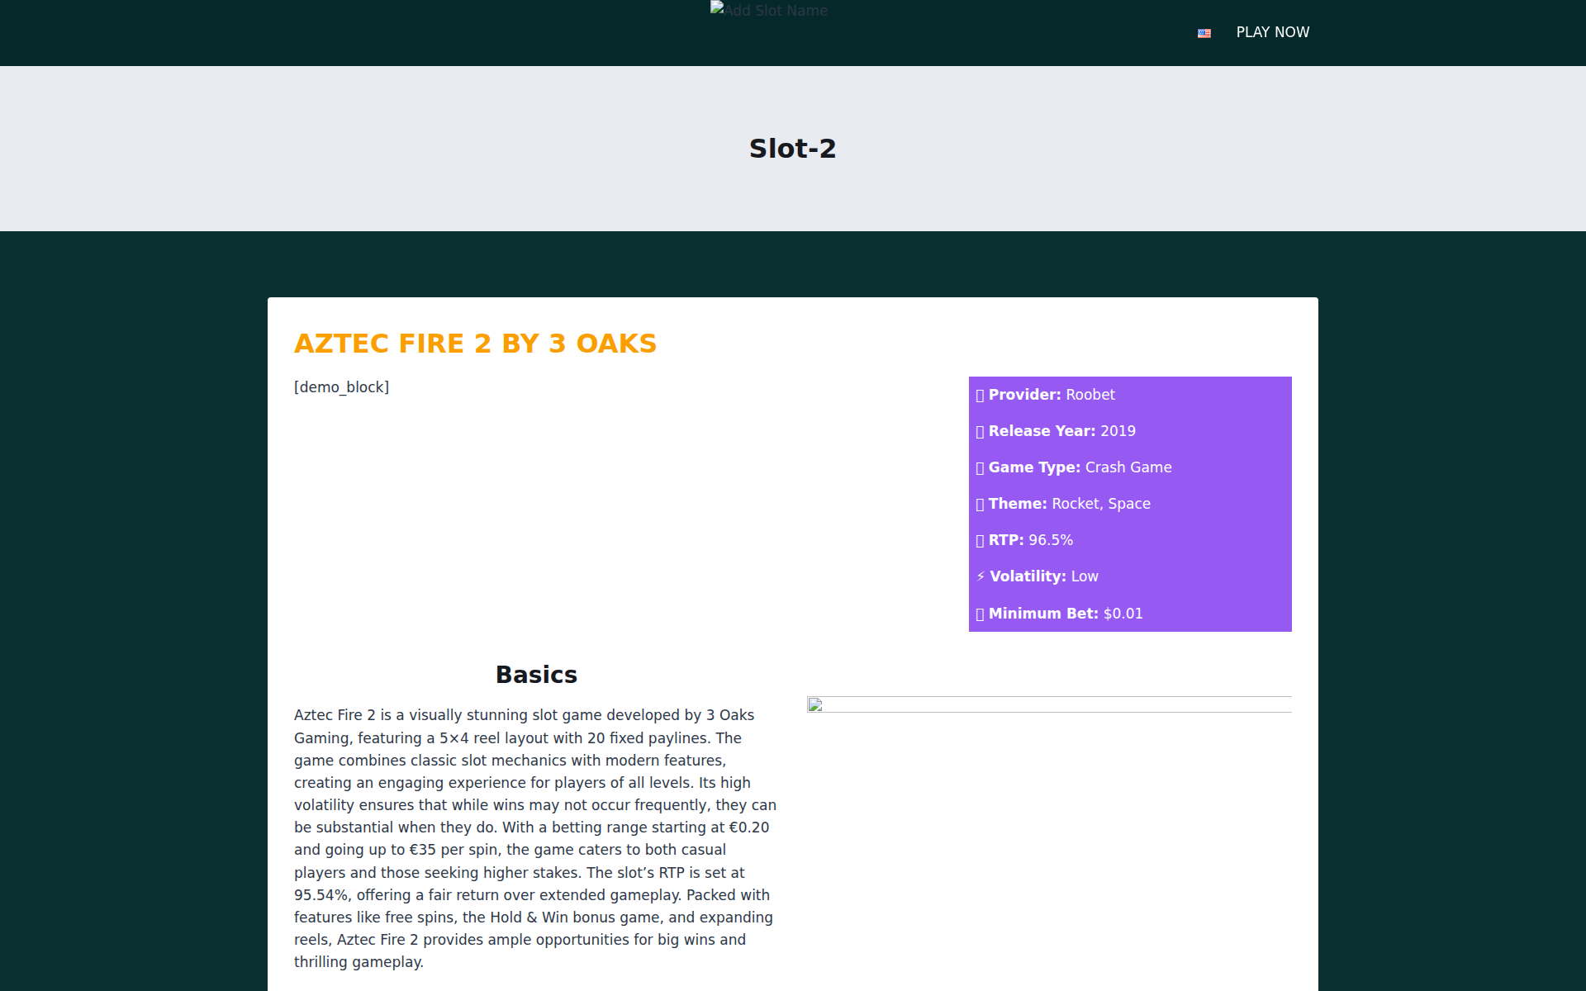
Task: Click the Aztec Fire 2 by 3 Oaks heading
Action: (x=475, y=344)
